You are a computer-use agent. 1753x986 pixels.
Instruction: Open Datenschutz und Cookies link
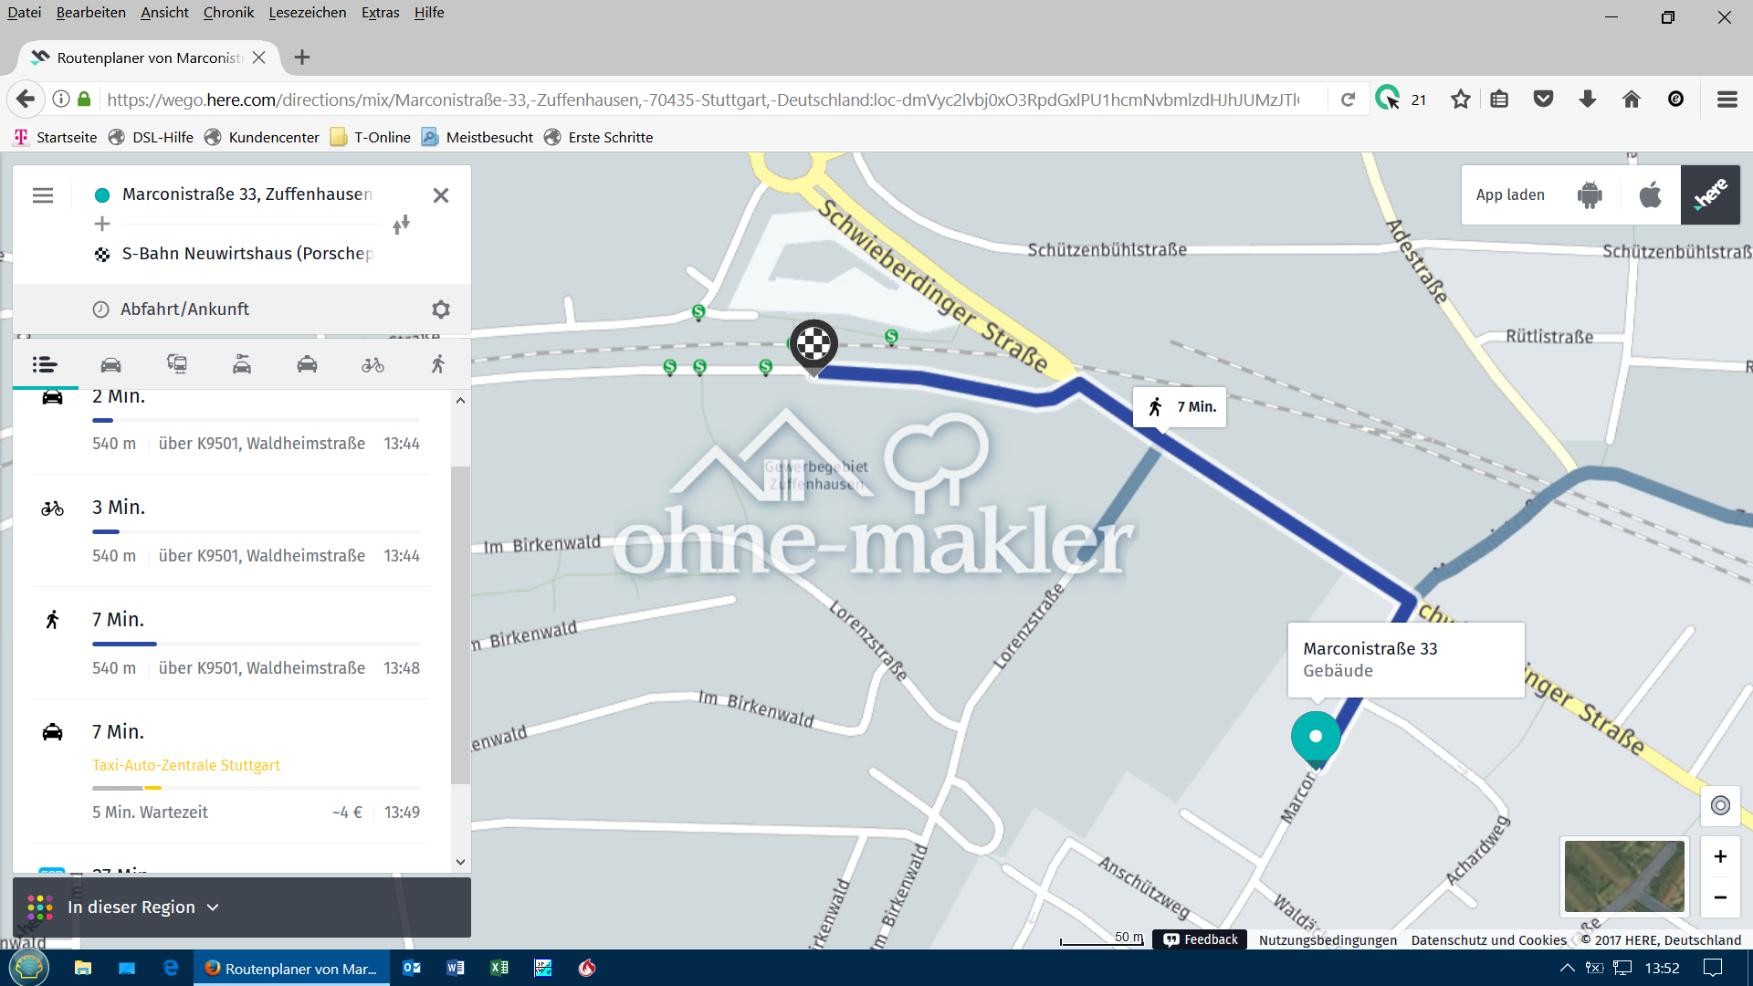click(x=1488, y=940)
